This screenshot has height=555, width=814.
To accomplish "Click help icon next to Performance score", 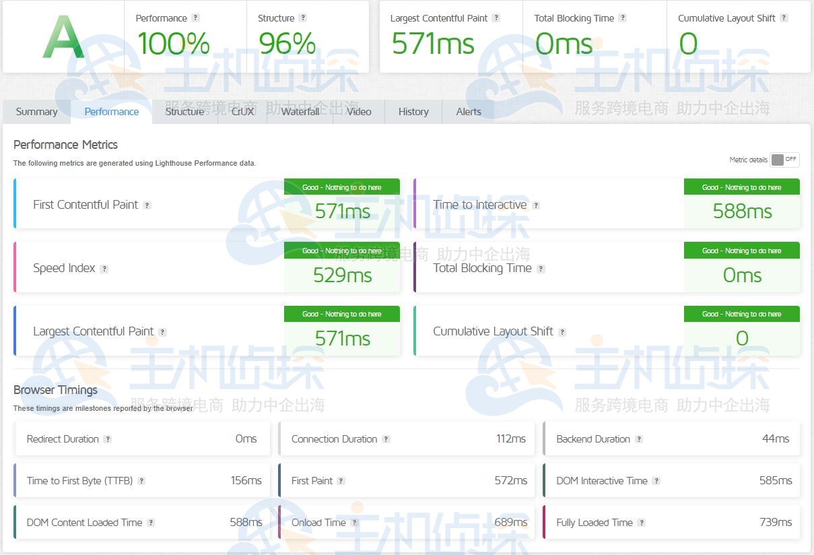I will [195, 18].
